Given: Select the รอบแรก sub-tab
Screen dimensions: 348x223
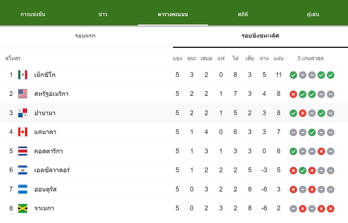Looking at the screenshot, I should tap(85, 36).
